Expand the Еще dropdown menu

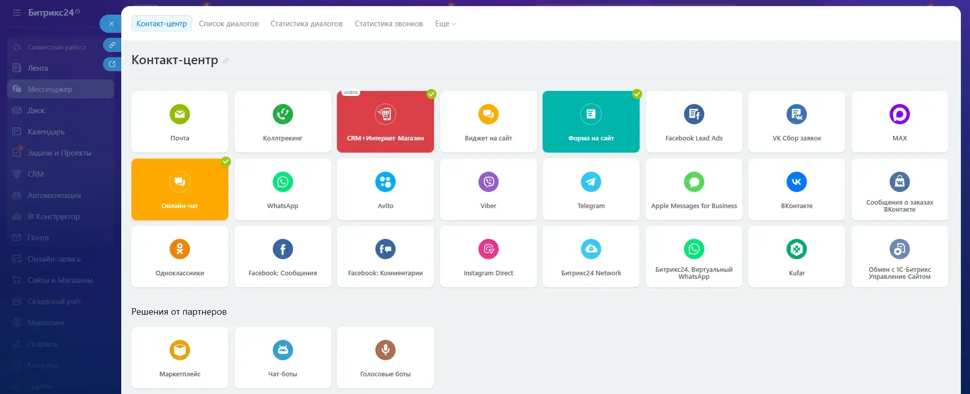point(445,24)
